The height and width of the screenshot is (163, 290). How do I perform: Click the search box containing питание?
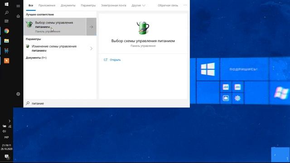(106, 103)
